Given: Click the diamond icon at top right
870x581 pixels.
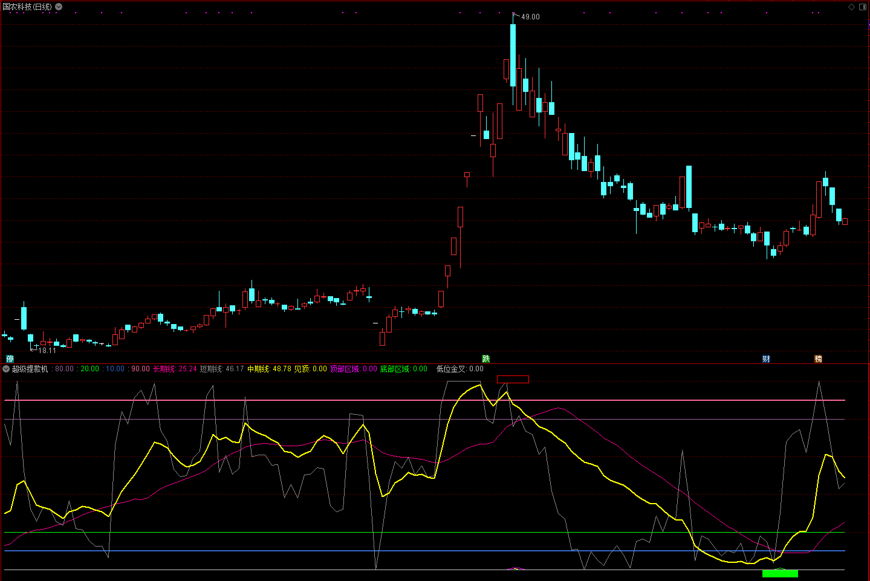Looking at the screenshot, I should click(x=851, y=7).
